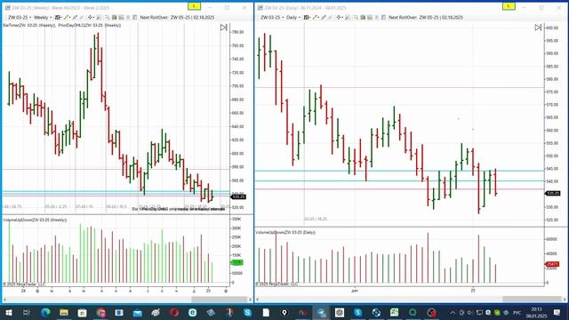
Task: Select VolumeUpDown(ZW 03-25 (Daily)) indicator label
Action: pos(285,232)
